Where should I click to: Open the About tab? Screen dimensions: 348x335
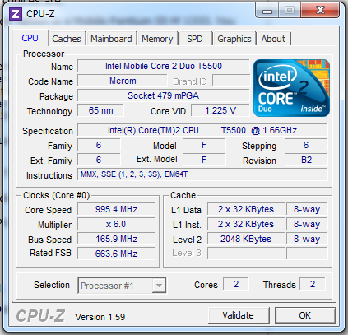tap(273, 39)
